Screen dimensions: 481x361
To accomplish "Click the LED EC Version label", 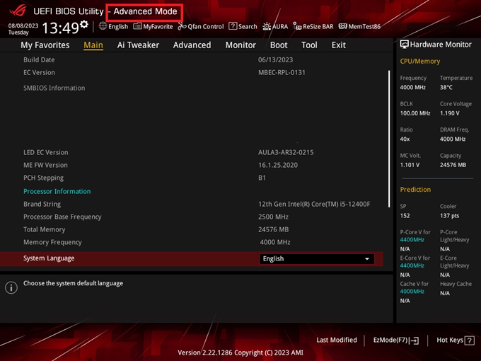I will (46, 153).
